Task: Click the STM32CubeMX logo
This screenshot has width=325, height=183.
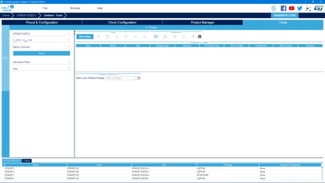Action: click(x=7, y=8)
